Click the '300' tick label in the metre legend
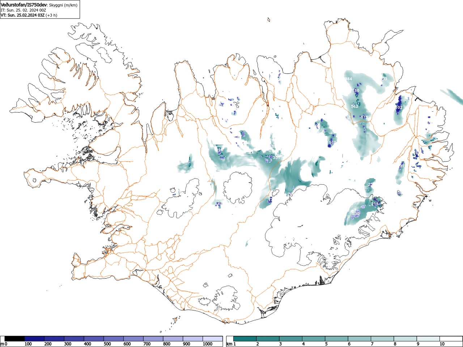 [68, 344]
